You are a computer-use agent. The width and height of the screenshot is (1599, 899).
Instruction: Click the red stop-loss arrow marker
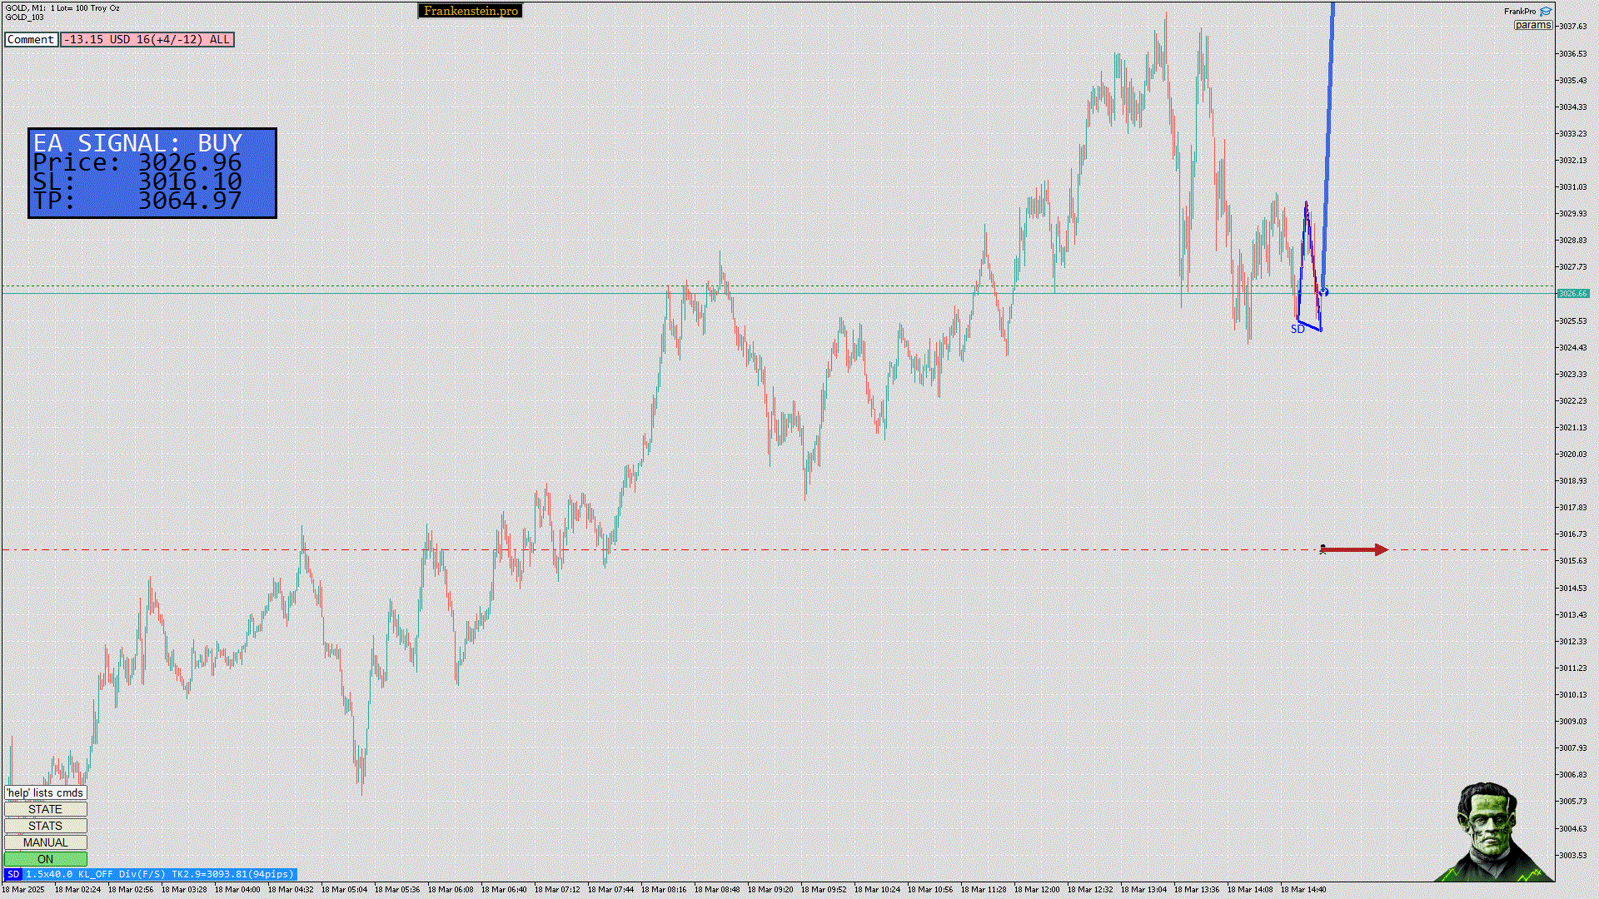pos(1354,549)
